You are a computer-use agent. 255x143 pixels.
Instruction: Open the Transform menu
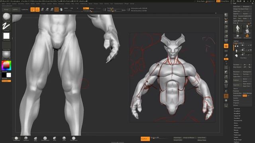pos(119,4)
